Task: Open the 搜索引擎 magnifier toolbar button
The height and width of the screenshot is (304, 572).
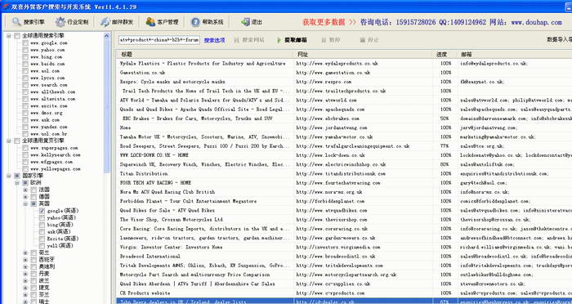Action: pyautogui.click(x=28, y=22)
